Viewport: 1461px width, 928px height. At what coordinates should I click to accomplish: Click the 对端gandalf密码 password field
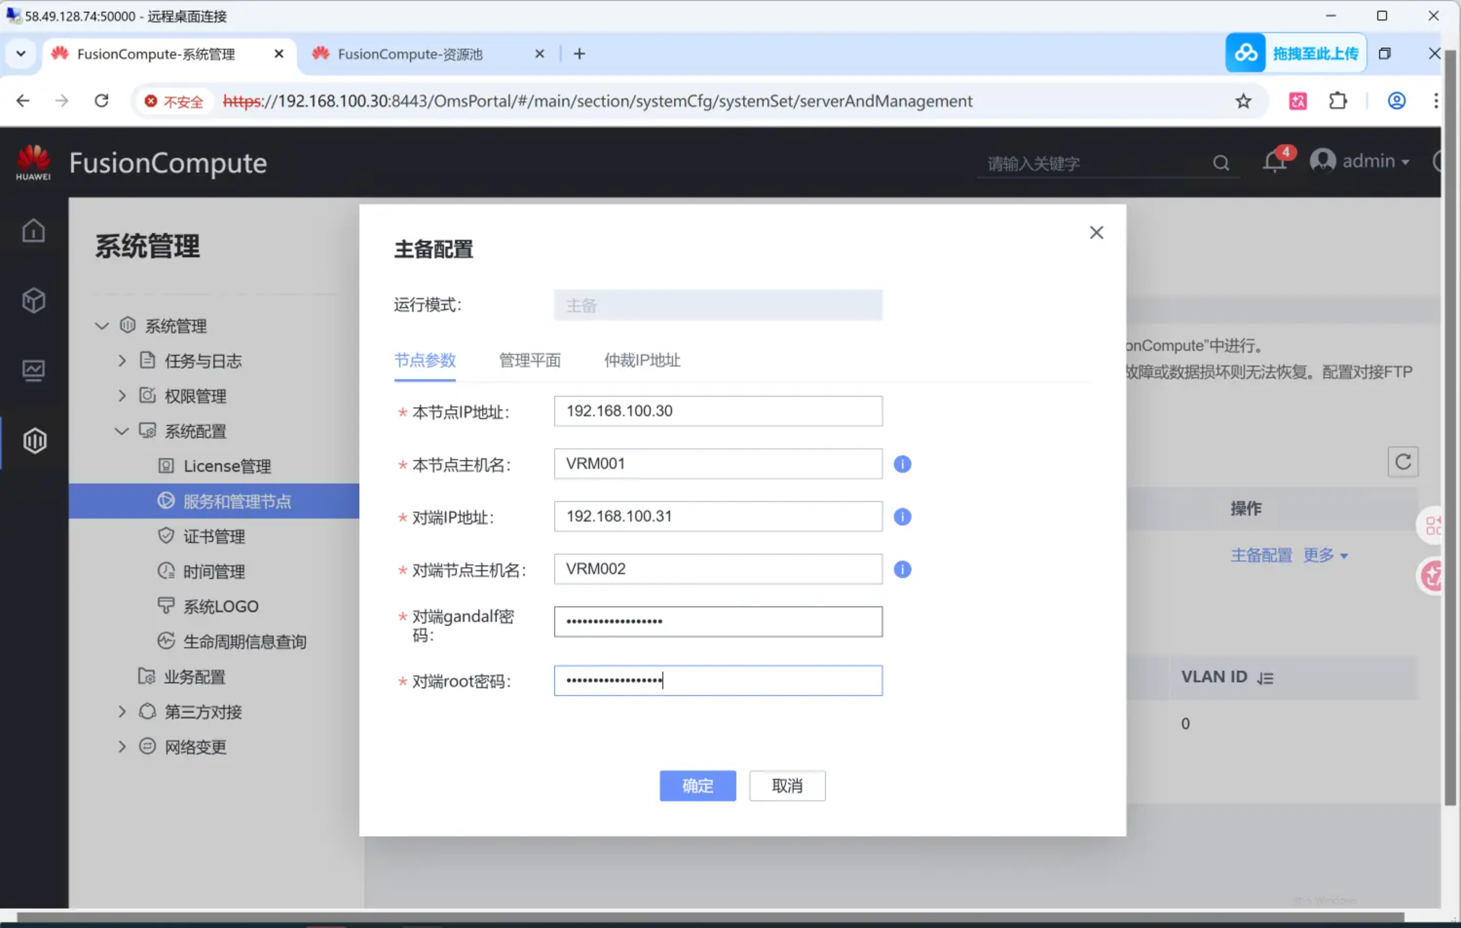point(718,621)
